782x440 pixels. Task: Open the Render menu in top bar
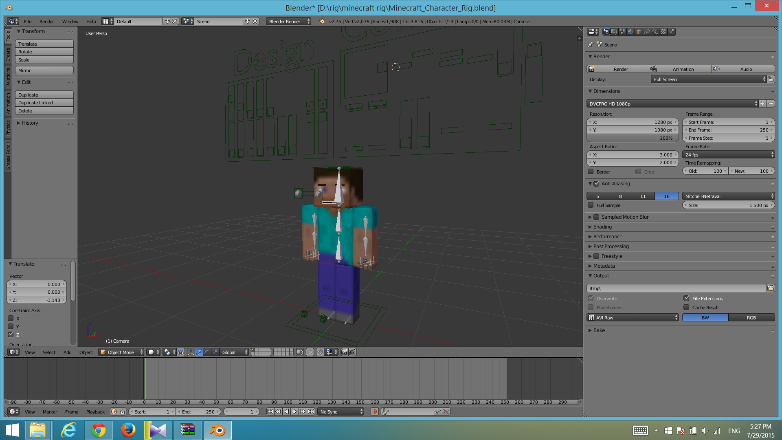pyautogui.click(x=46, y=22)
